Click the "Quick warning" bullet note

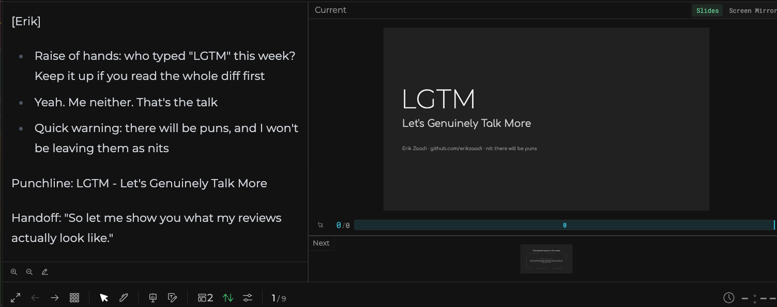tap(166, 138)
